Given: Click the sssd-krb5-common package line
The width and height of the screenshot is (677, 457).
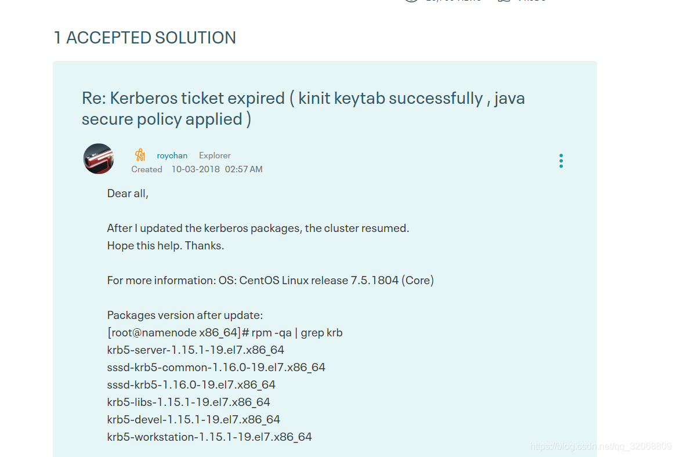Looking at the screenshot, I should tap(216, 368).
